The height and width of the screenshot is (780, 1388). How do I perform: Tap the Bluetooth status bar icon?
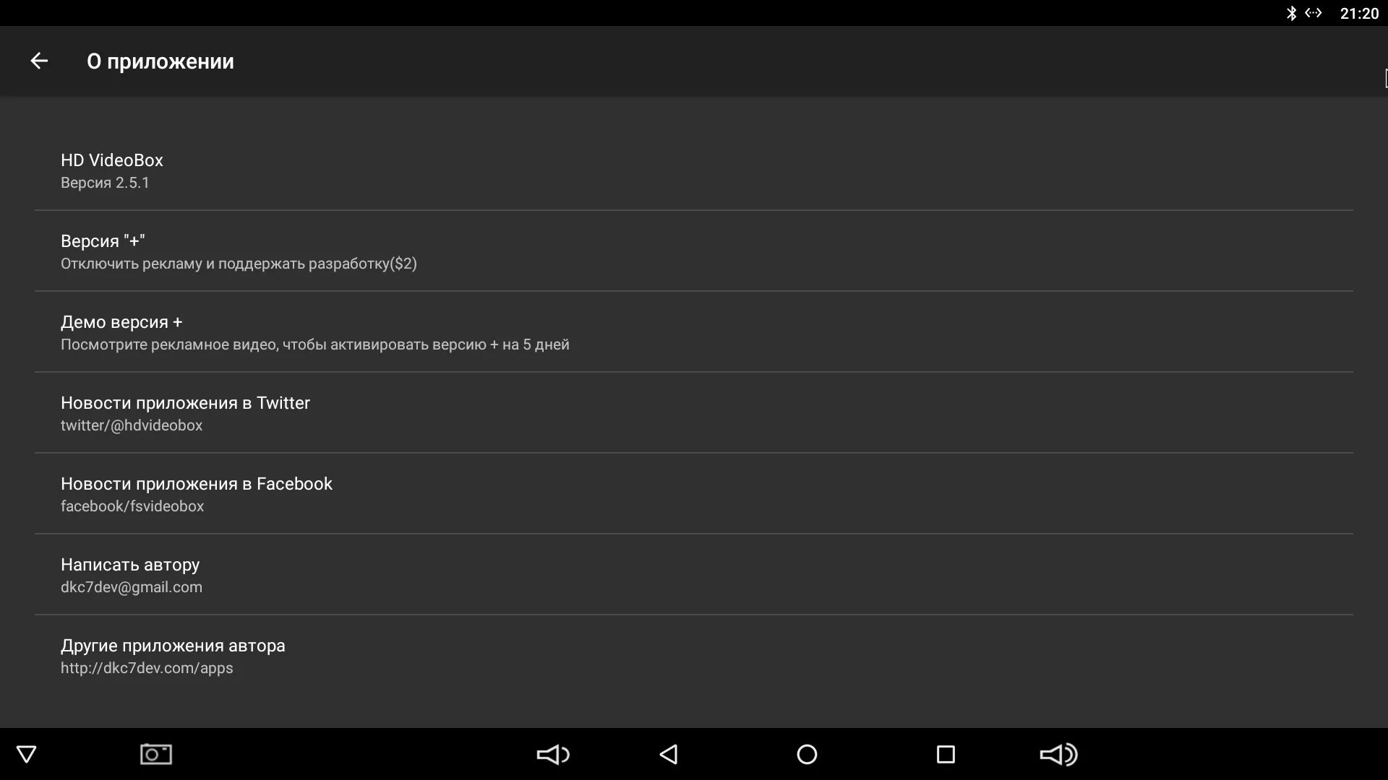click(1291, 13)
